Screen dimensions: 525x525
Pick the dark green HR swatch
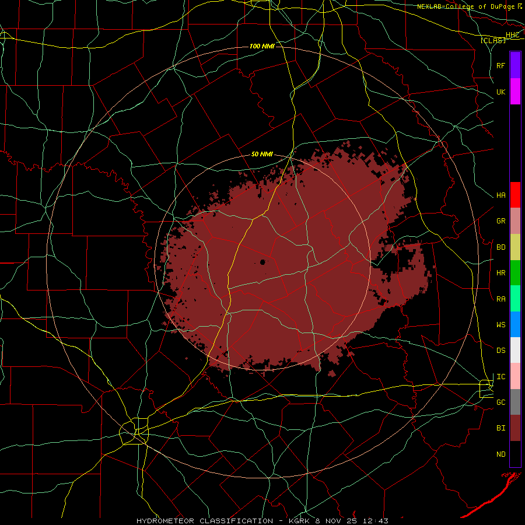click(515, 273)
